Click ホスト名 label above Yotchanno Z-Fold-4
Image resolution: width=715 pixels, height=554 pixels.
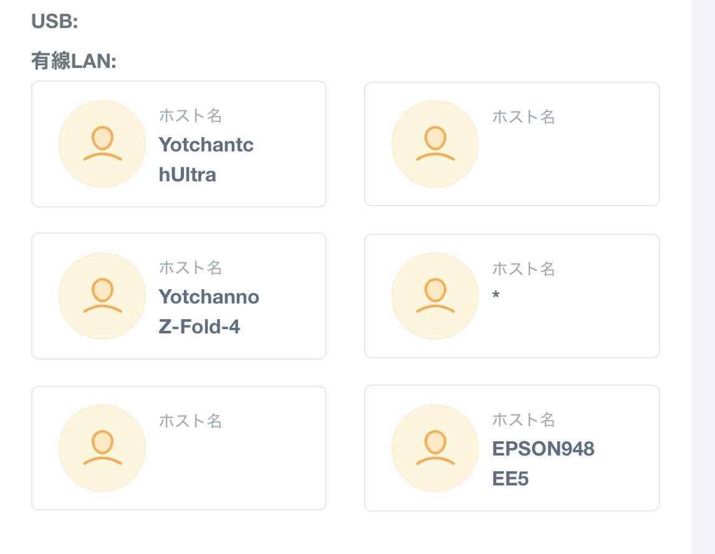pos(191,268)
